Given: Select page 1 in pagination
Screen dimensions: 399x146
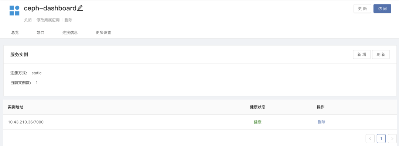Looking at the screenshot, I should coord(381,138).
